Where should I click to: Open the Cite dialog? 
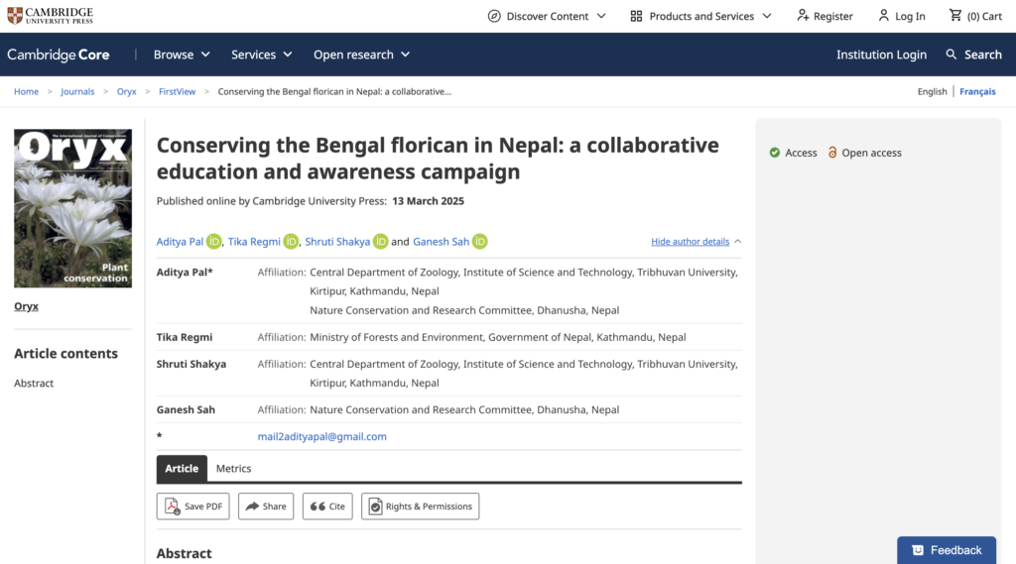327,507
